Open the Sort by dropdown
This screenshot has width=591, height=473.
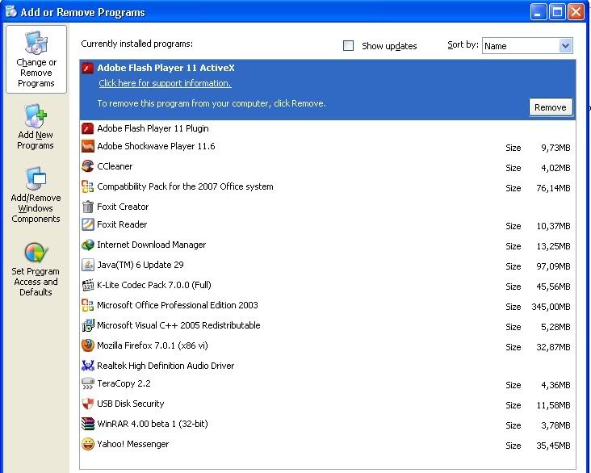[x=565, y=46]
